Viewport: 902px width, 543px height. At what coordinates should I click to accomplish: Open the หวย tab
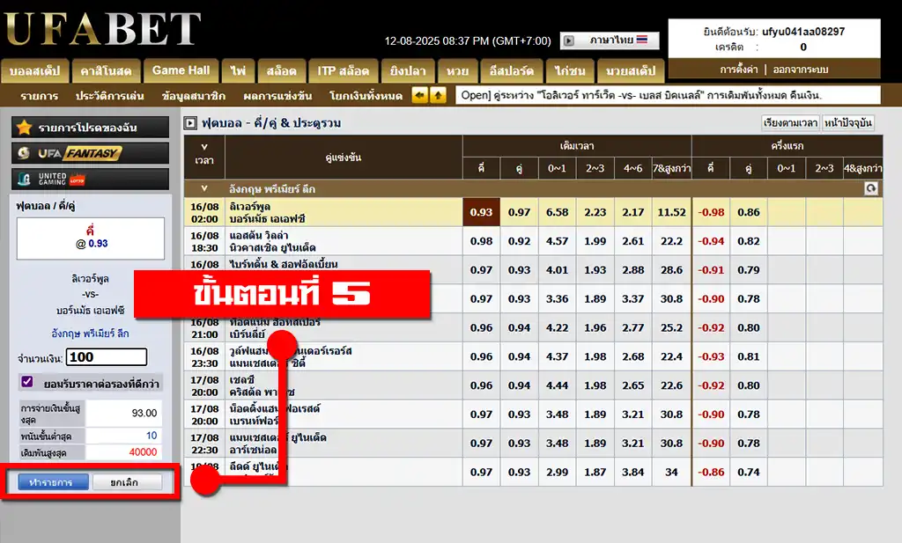coord(457,70)
